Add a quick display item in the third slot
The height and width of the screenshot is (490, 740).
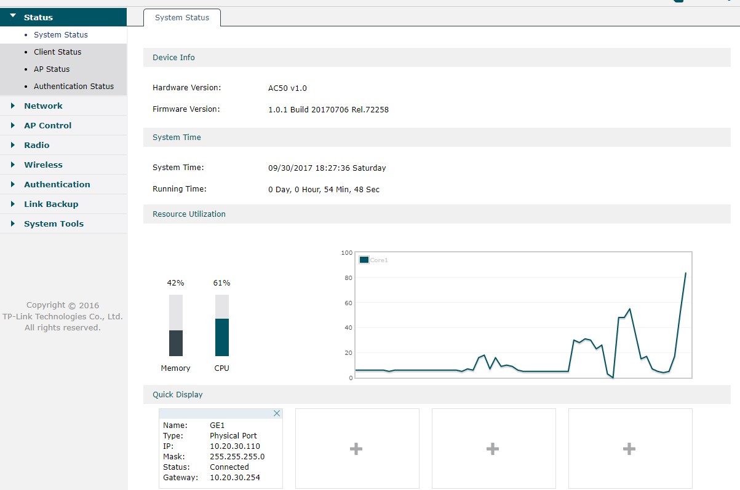click(x=493, y=449)
